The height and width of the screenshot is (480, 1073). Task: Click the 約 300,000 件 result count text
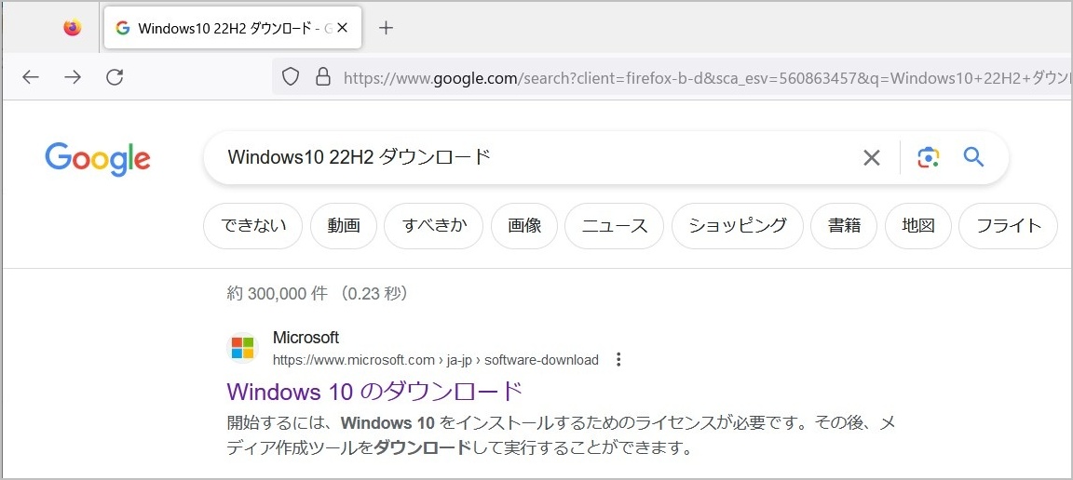pos(278,294)
